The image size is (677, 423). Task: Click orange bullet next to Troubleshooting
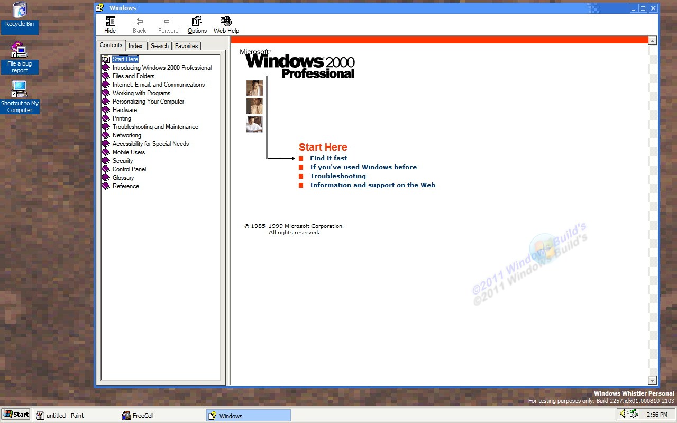click(301, 176)
